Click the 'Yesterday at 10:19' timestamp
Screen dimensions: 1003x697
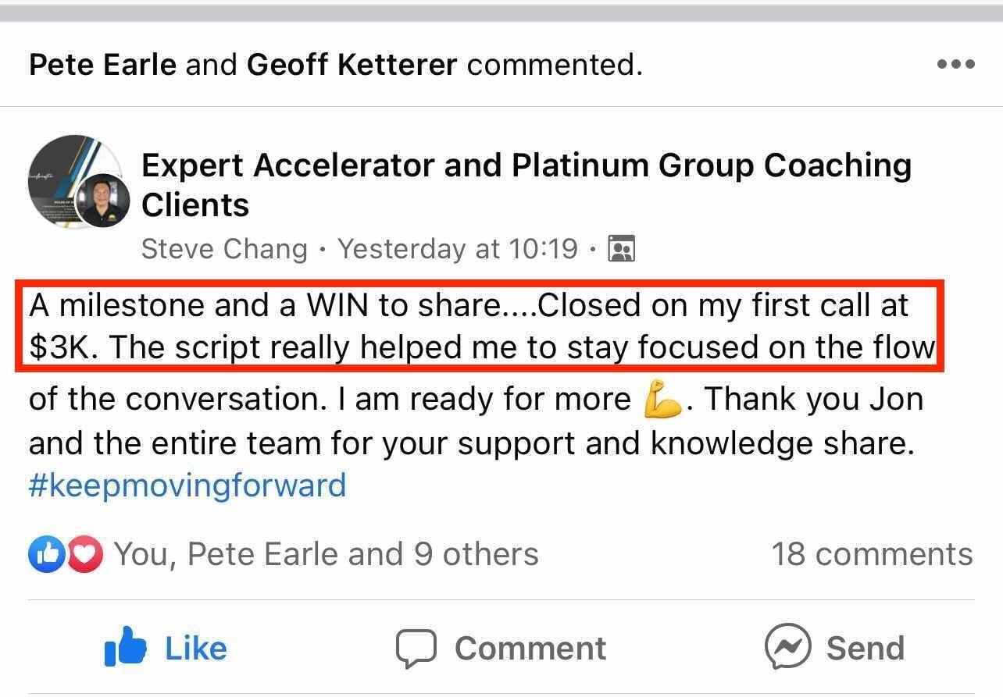pyautogui.click(x=458, y=249)
